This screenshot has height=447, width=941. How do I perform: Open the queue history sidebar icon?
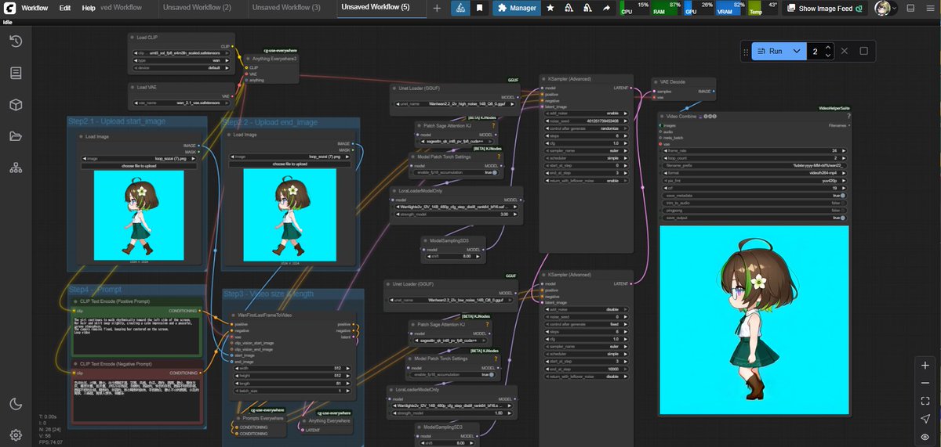pos(16,41)
